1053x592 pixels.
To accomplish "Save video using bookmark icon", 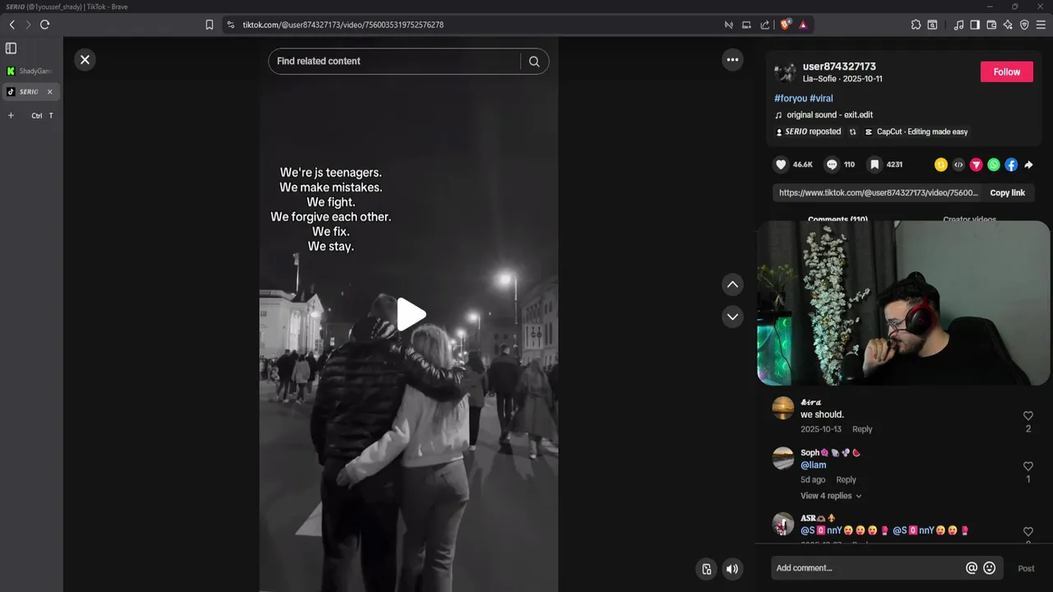I will pos(874,164).
